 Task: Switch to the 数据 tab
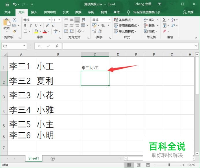78,12
